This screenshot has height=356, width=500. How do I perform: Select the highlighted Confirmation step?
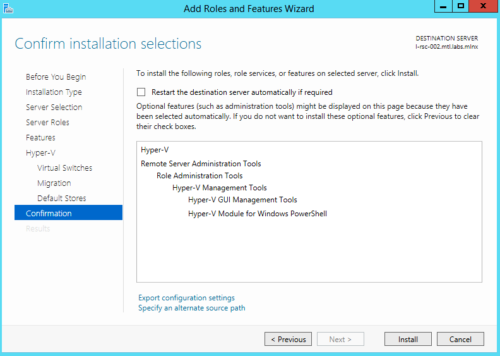coord(49,214)
